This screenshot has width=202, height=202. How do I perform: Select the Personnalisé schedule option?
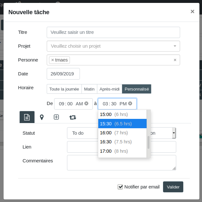pos(137,89)
